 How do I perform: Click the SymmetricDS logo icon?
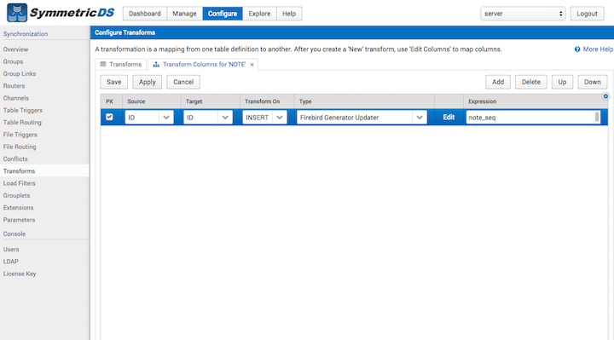tap(17, 13)
